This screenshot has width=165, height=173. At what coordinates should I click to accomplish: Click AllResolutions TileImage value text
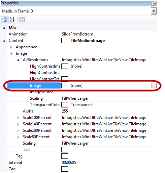[104, 60]
